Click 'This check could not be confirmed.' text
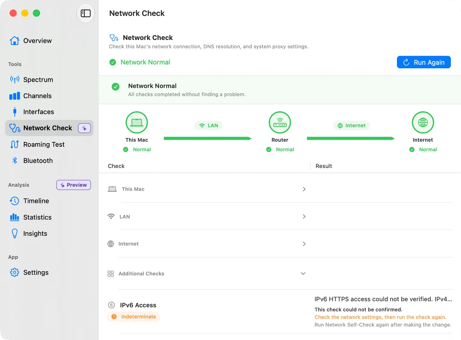This screenshot has width=461, height=340. pyautogui.click(x=358, y=309)
